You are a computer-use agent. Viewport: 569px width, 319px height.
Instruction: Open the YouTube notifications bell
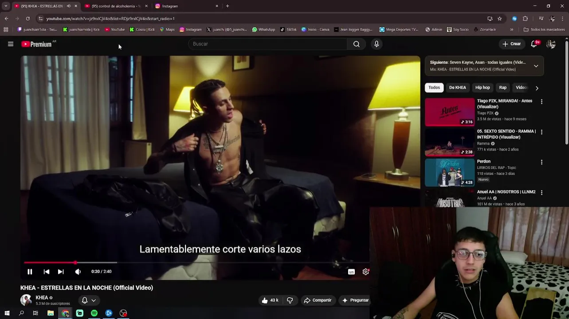point(534,44)
